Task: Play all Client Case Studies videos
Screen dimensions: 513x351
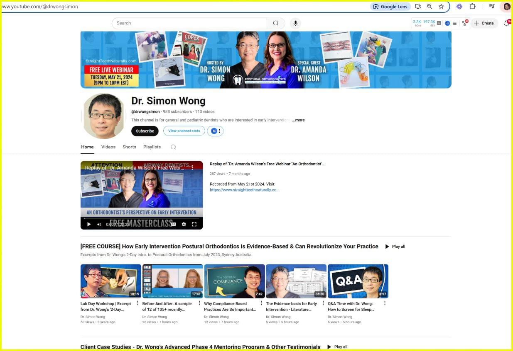Action: [337, 347]
